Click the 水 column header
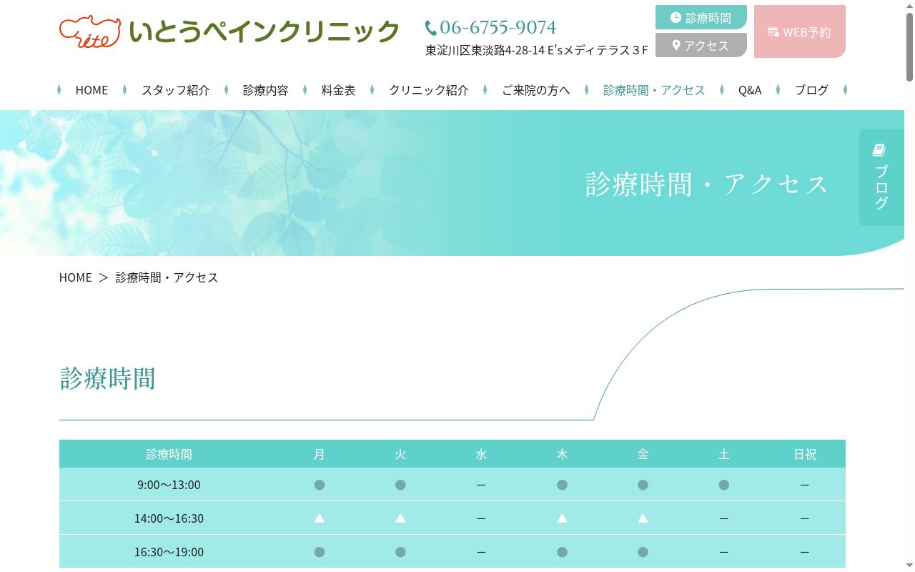 481,454
